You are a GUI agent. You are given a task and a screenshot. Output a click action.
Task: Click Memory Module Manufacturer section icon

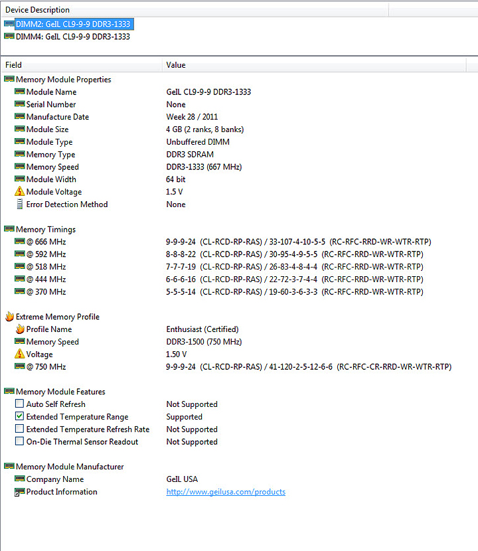click(9, 466)
